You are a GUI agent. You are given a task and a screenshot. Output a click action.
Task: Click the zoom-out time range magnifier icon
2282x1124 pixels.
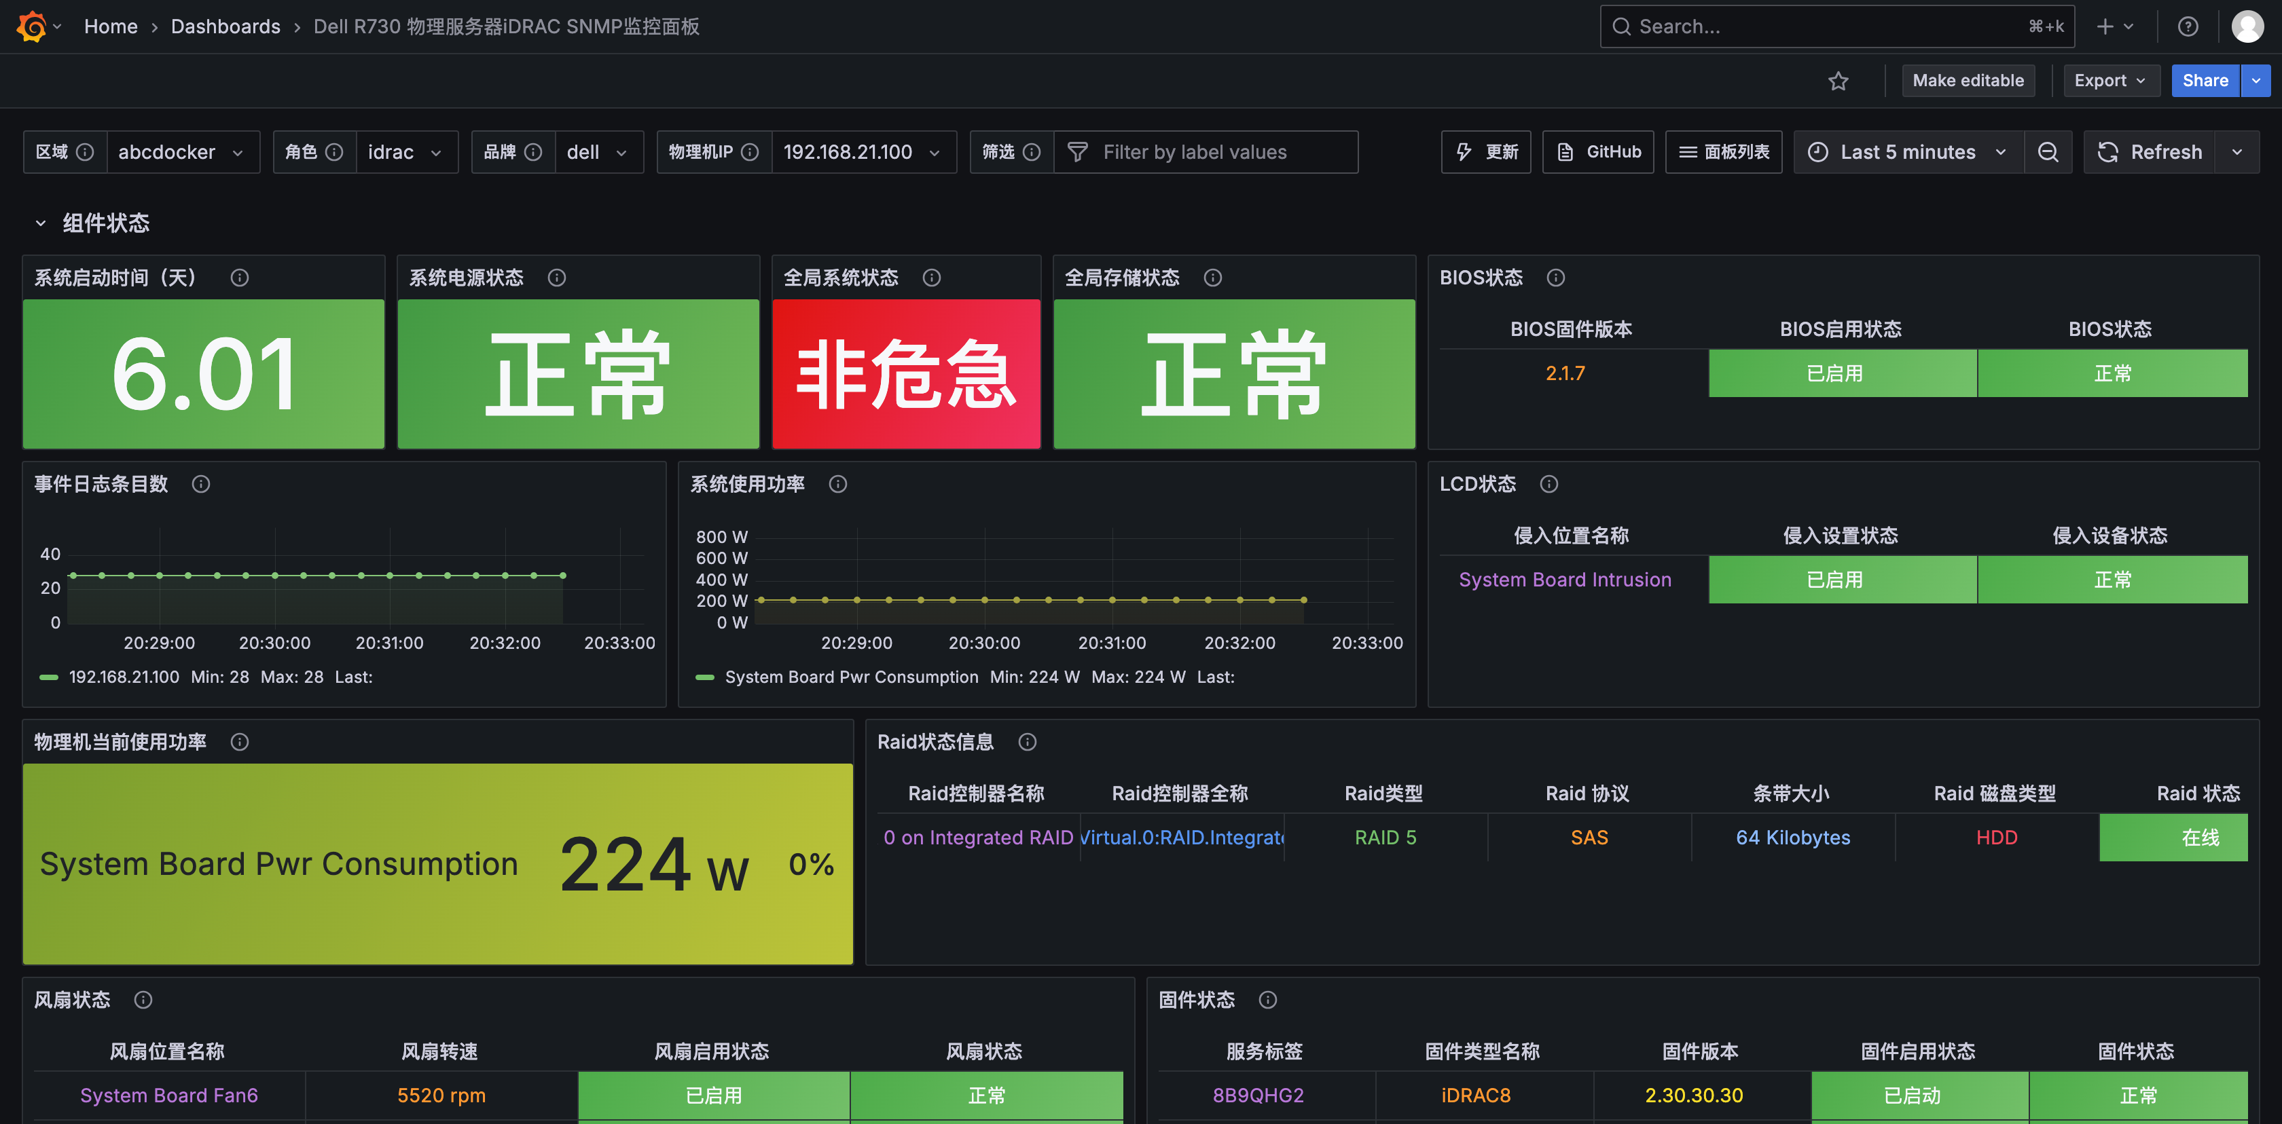click(x=2048, y=151)
